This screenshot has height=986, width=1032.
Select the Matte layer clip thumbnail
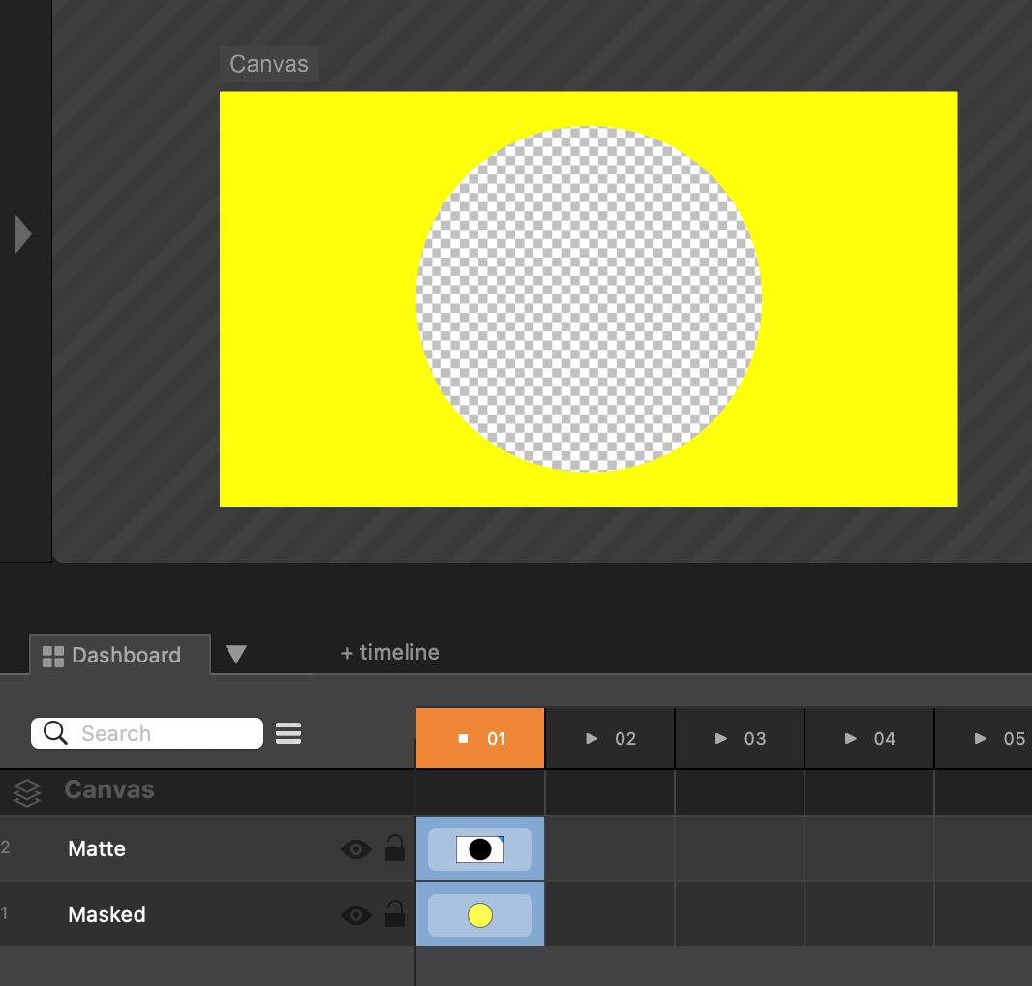480,849
